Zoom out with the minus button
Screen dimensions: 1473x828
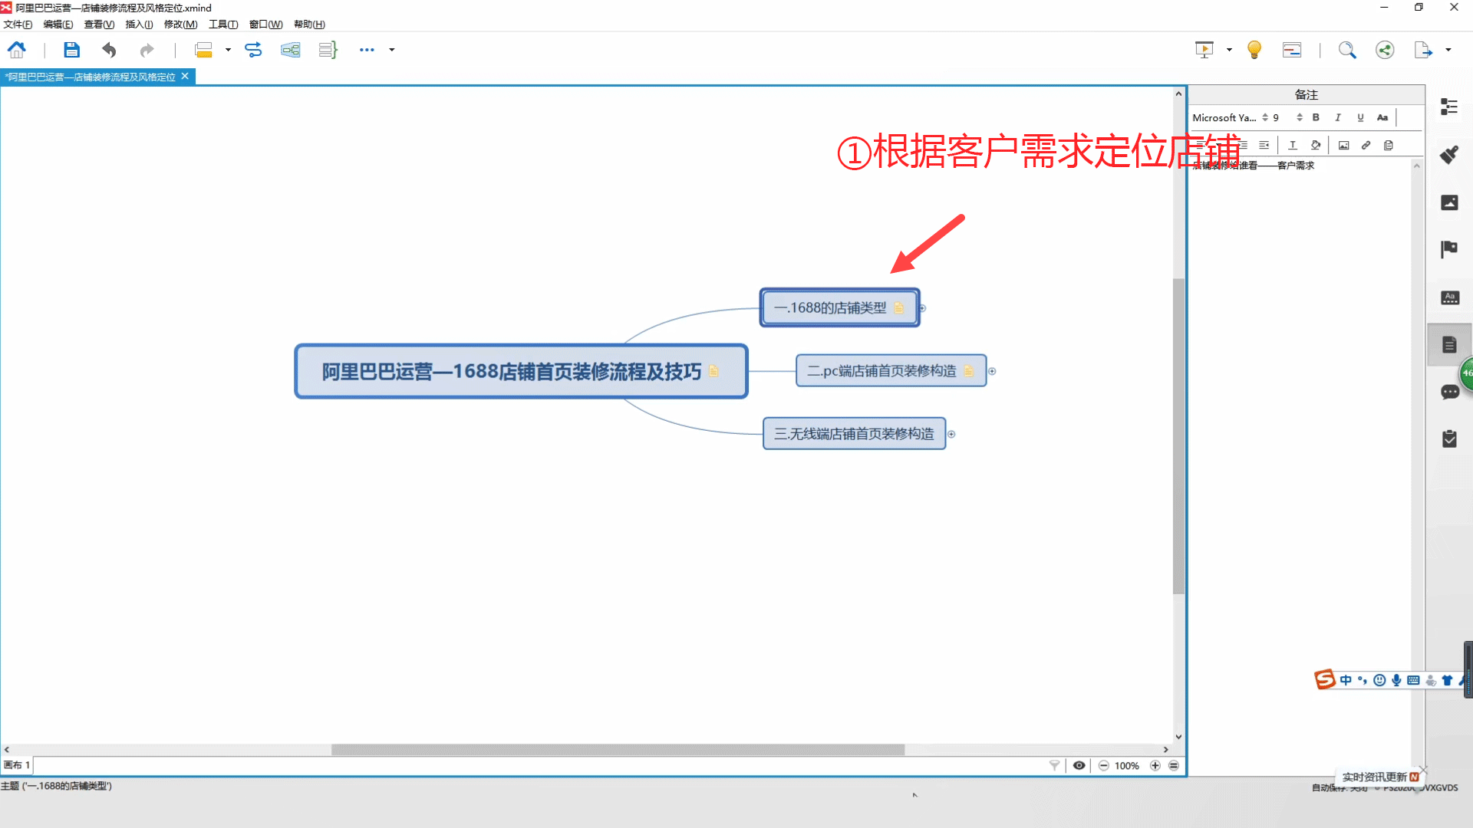pyautogui.click(x=1103, y=765)
